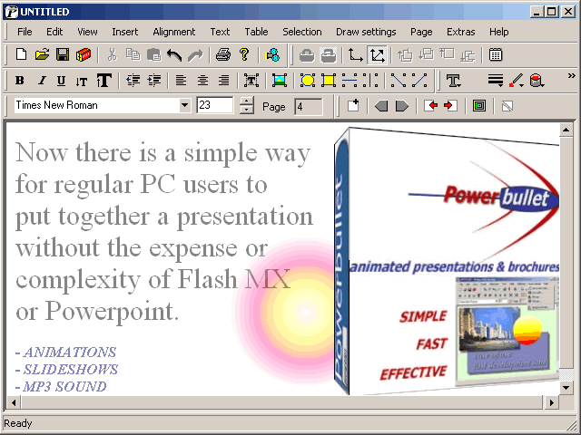This screenshot has width=581, height=435.
Task: Open a file with the folder icon
Action: tap(42, 54)
